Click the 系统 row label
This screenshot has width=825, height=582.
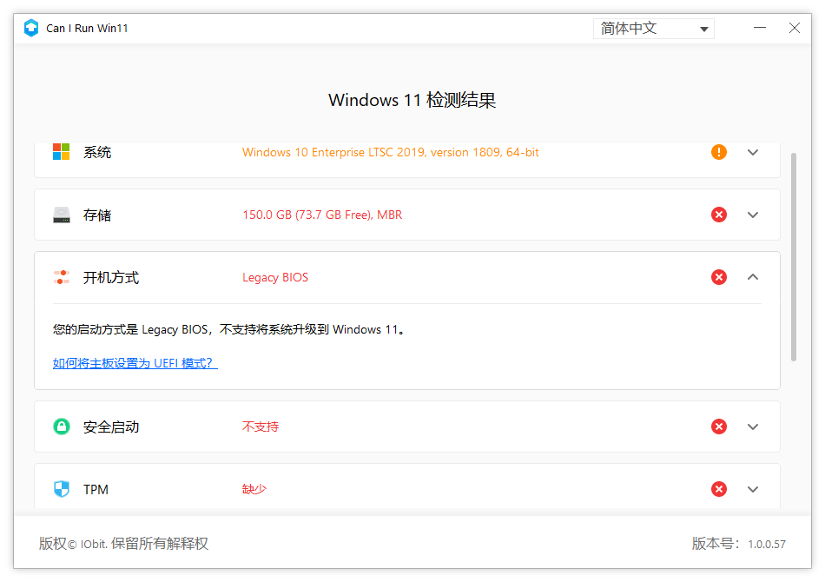97,152
